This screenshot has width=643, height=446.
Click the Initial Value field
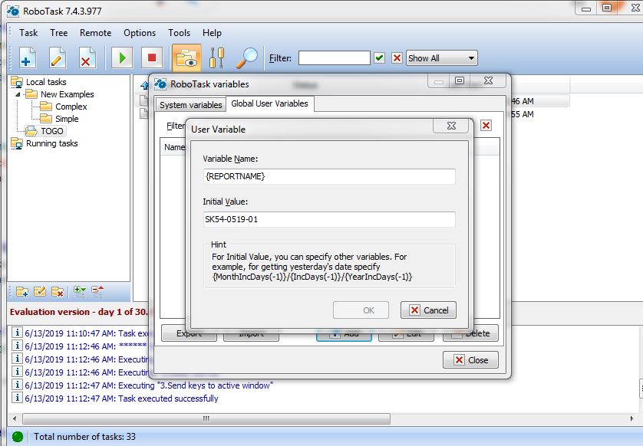click(x=329, y=219)
